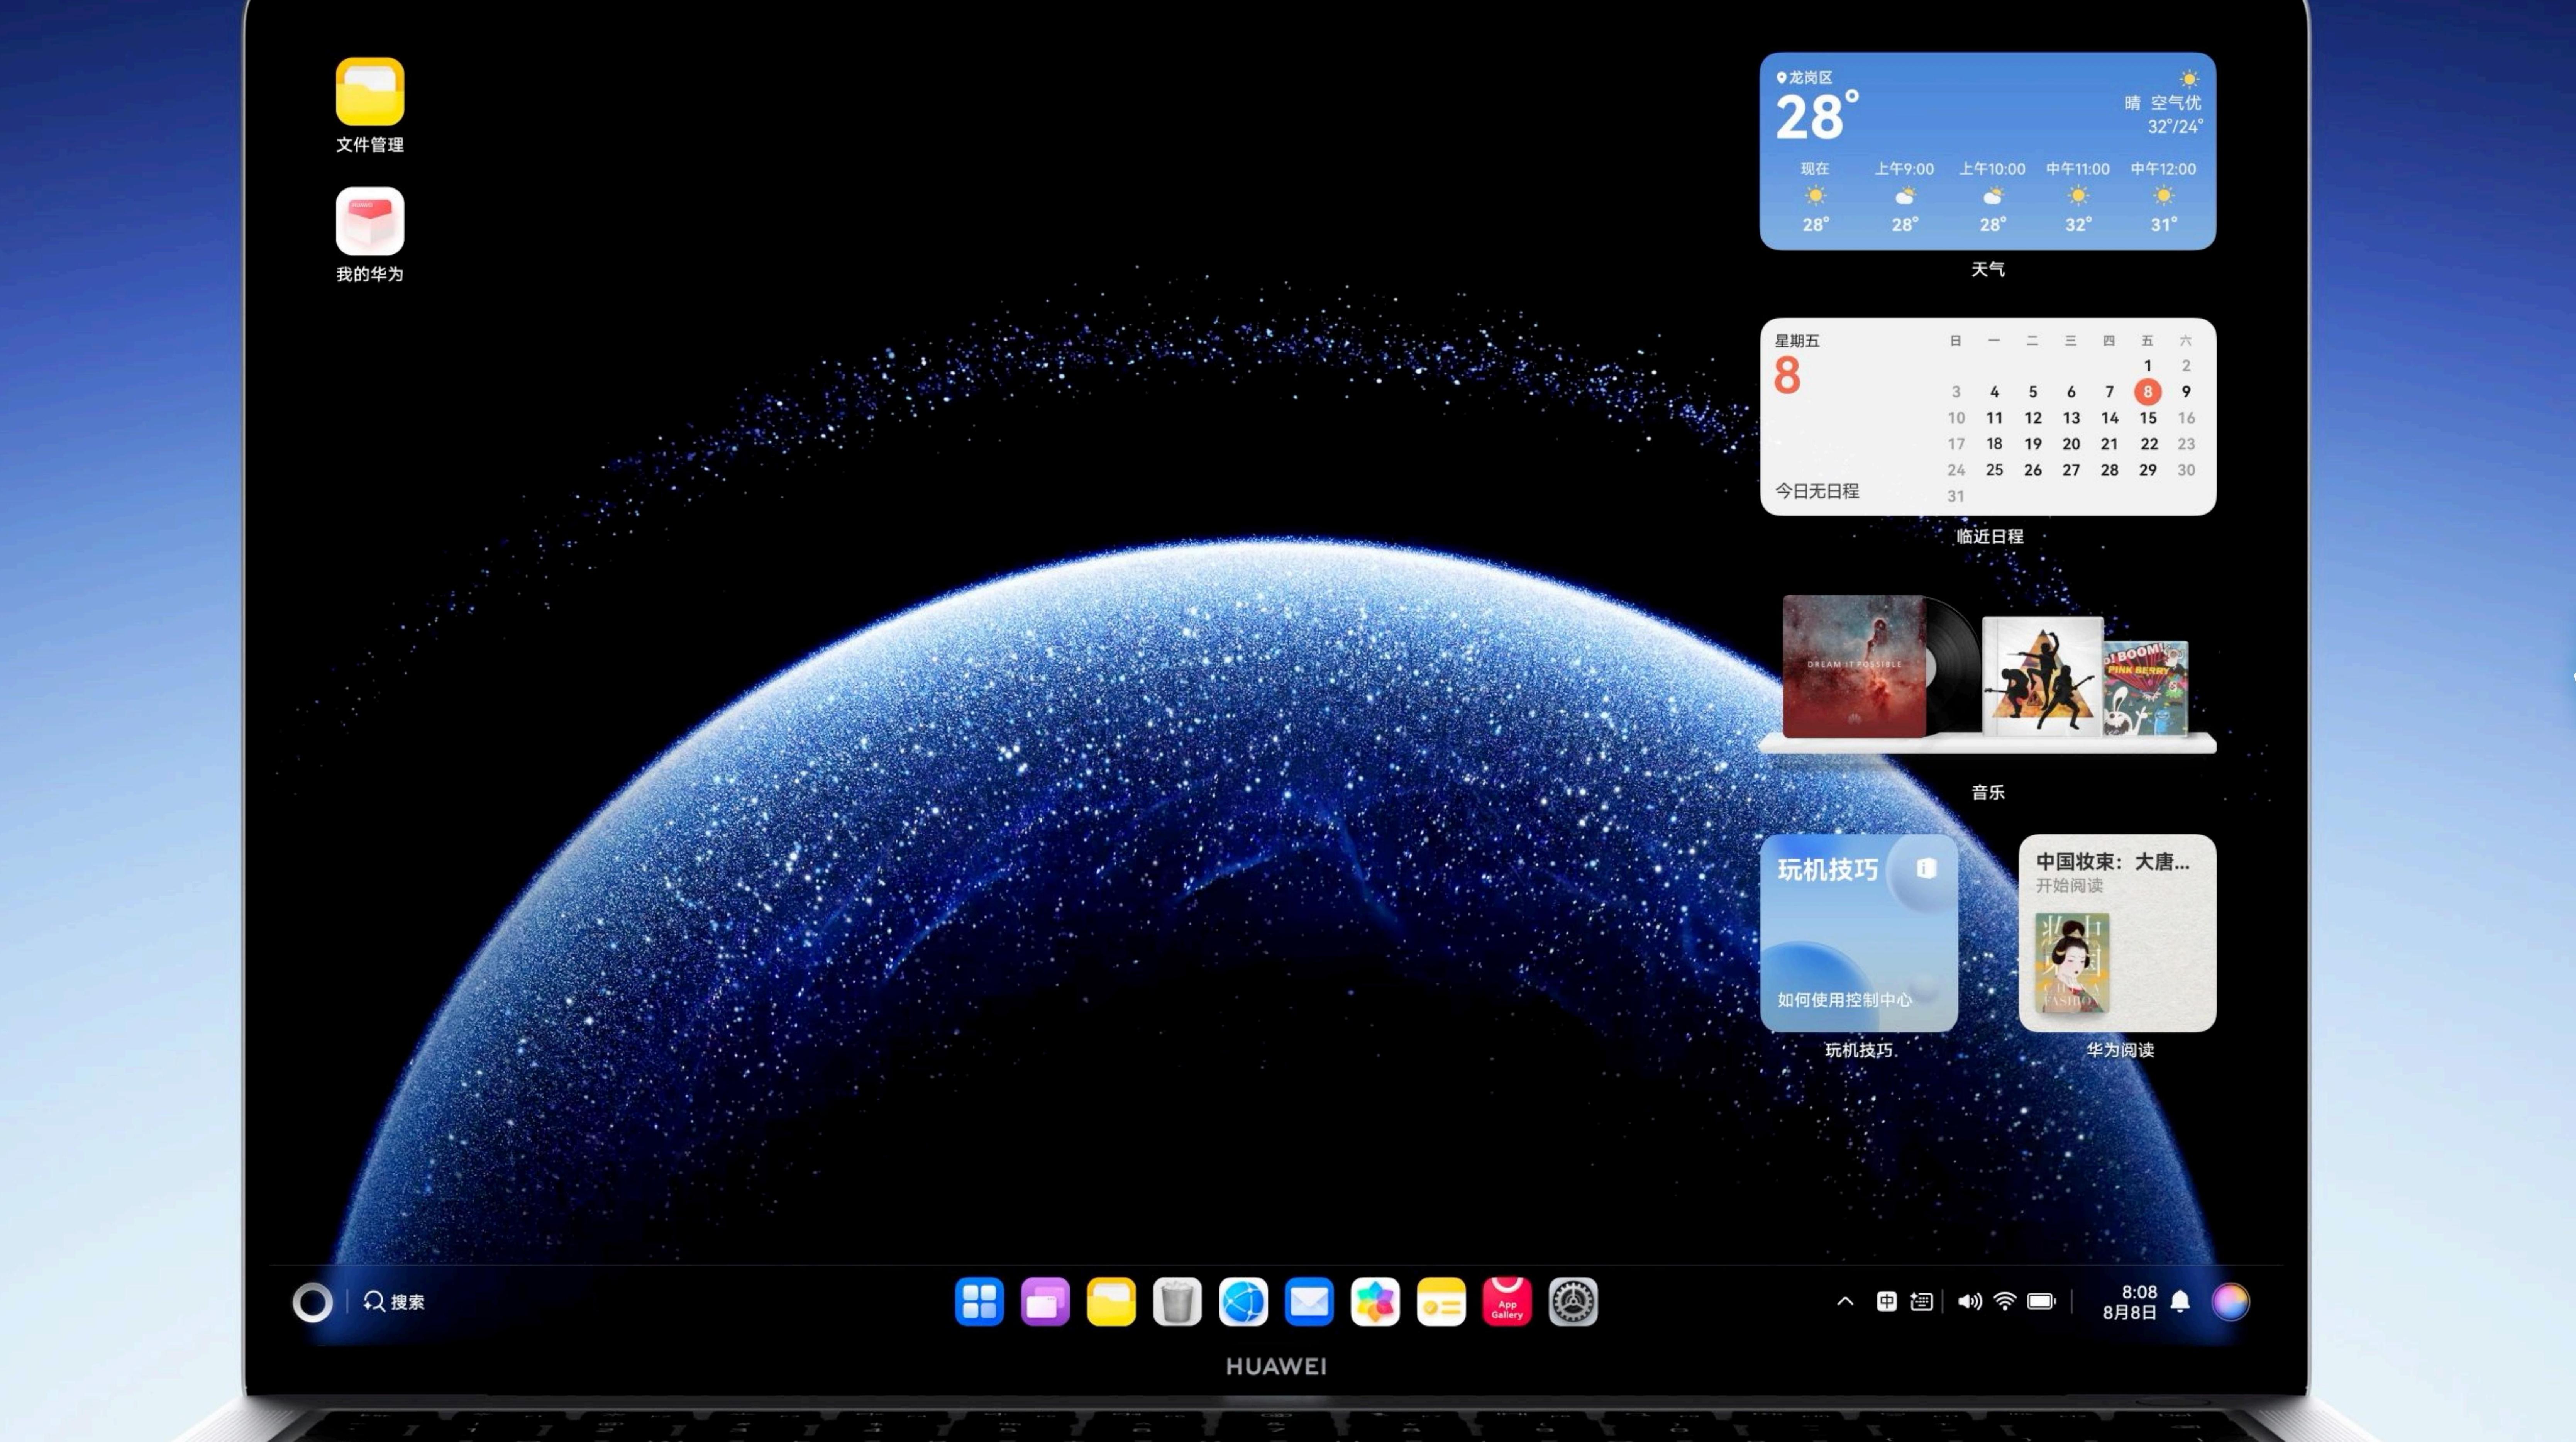Click the 天气 widget label

1988,269
